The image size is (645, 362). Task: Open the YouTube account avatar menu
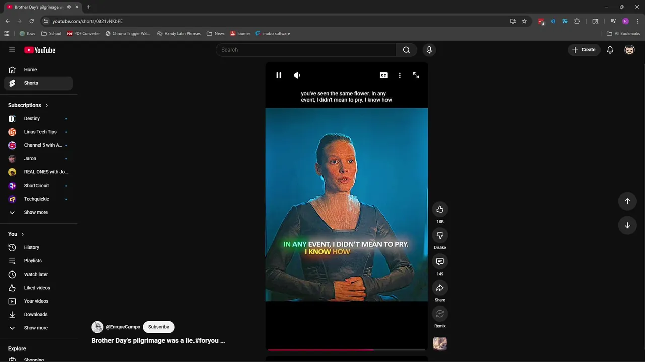[x=629, y=50]
